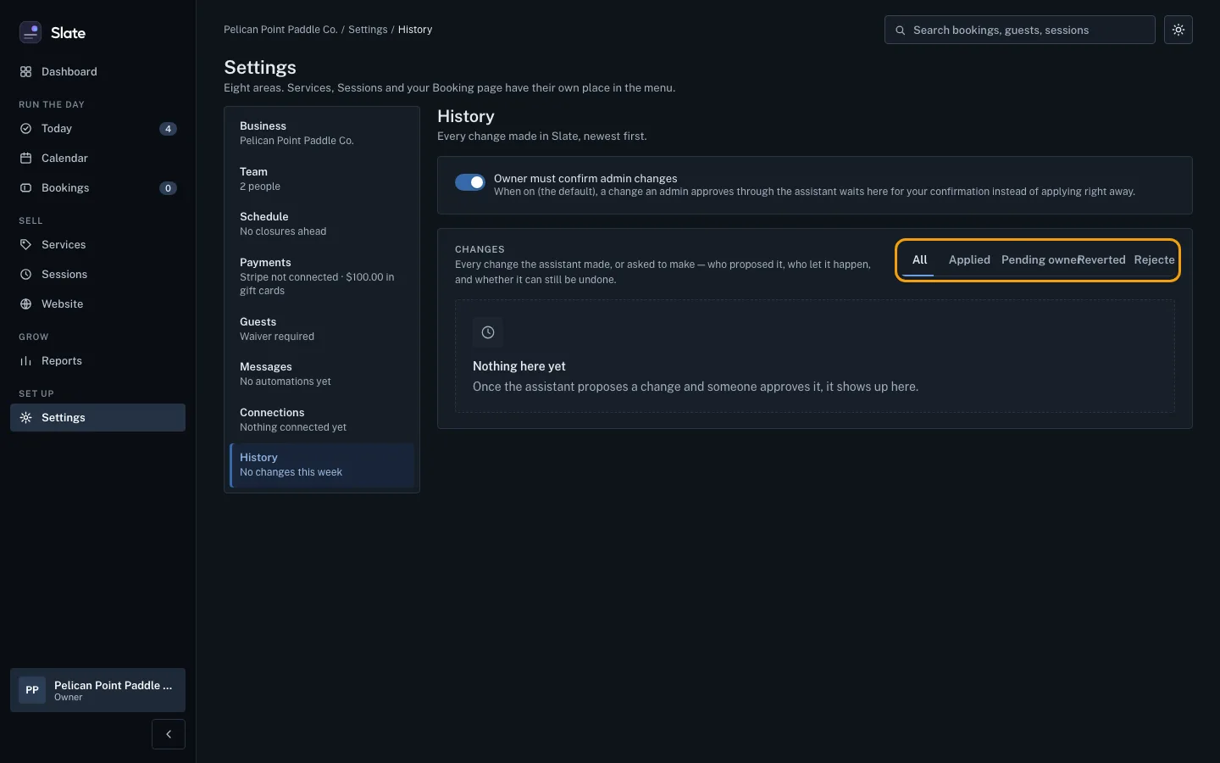Viewport: 1220px width, 763px height.
Task: Select History settings section
Action: pyautogui.click(x=322, y=465)
